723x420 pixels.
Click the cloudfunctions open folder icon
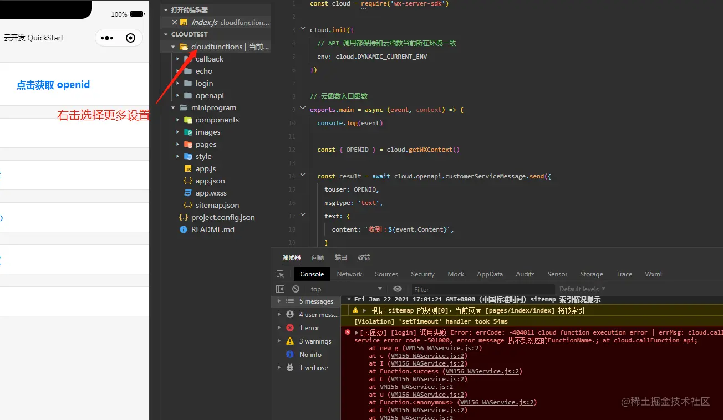[184, 47]
